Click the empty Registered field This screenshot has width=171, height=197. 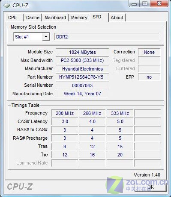tap(149, 60)
